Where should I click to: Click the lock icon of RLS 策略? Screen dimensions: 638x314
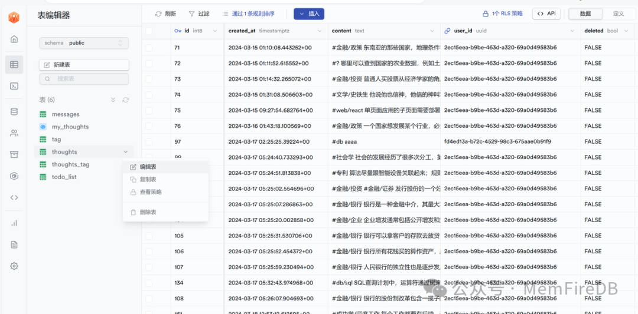click(485, 14)
